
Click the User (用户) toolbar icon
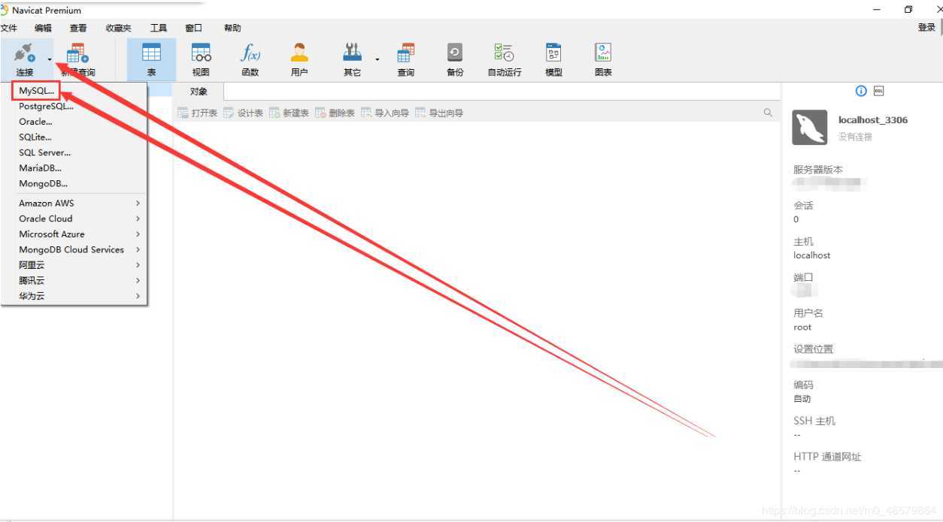pos(299,53)
